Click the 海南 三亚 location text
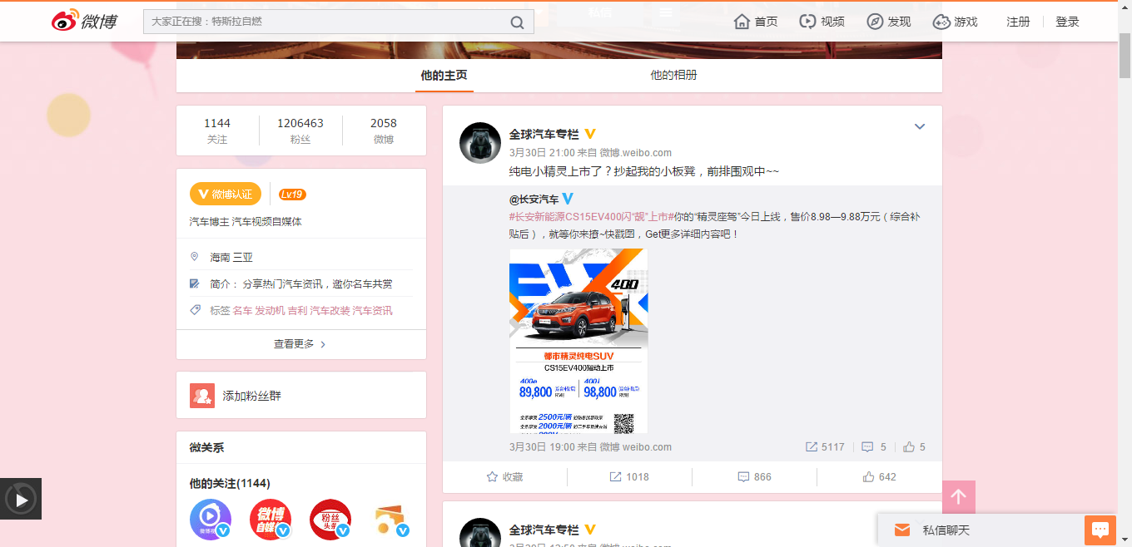The image size is (1132, 547). pos(231,258)
